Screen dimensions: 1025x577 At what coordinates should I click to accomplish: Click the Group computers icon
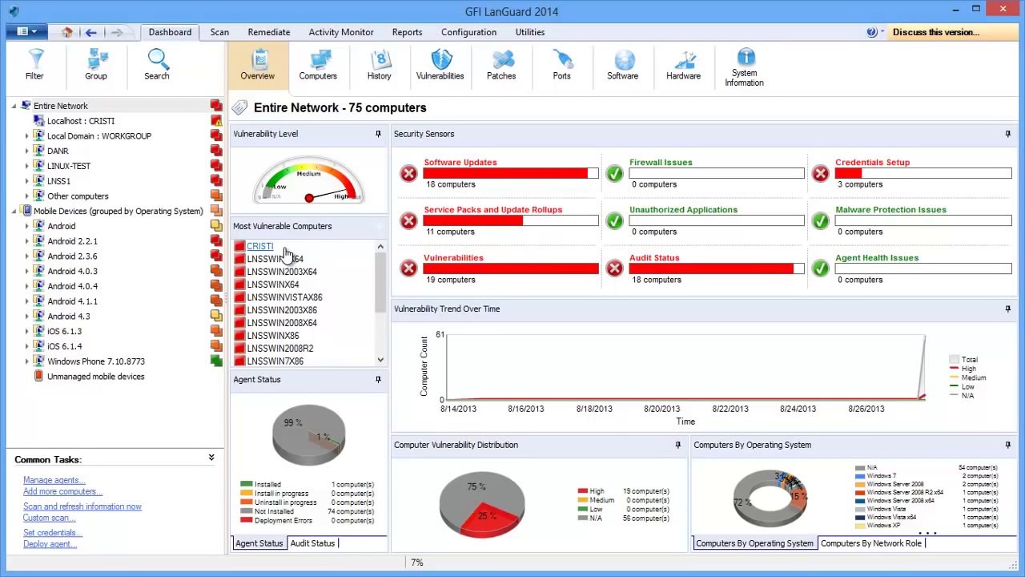(96, 65)
